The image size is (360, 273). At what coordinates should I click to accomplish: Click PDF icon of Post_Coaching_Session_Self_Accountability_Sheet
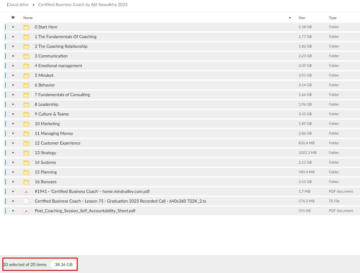pos(26,211)
